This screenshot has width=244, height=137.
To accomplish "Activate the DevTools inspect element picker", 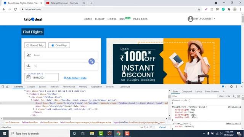I will 3,87.
